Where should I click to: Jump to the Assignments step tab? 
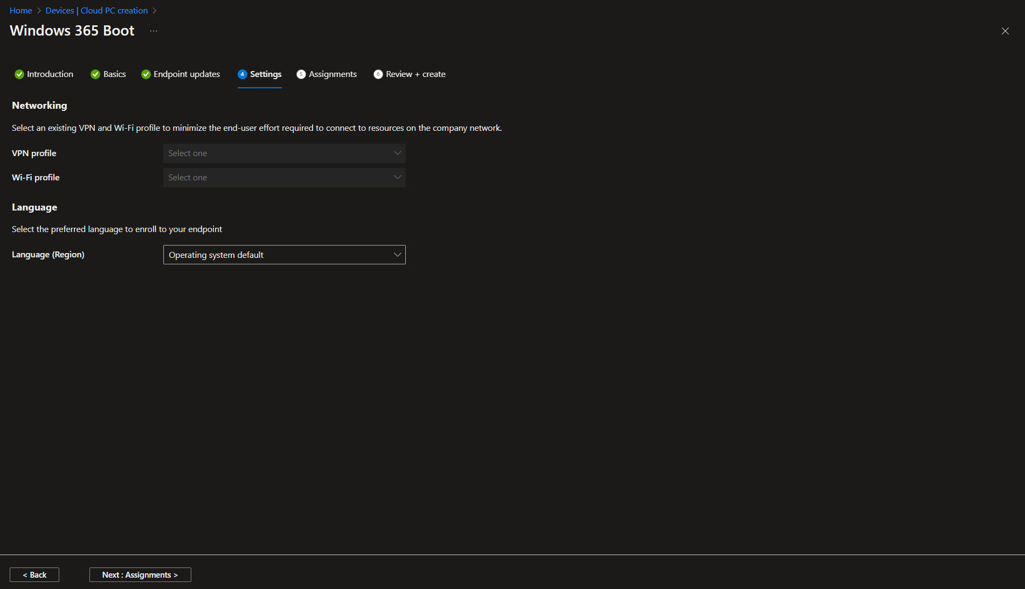click(327, 74)
